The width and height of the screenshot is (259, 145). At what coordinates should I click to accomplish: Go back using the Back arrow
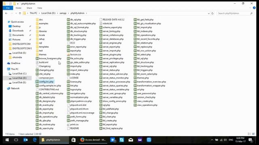pos(6,13)
